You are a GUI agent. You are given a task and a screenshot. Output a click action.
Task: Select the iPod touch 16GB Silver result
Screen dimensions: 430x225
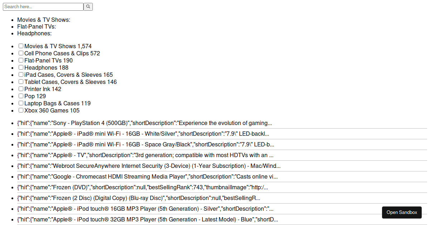coord(222,209)
